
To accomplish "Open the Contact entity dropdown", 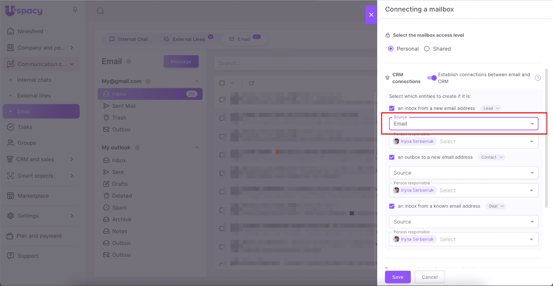I will [491, 157].
